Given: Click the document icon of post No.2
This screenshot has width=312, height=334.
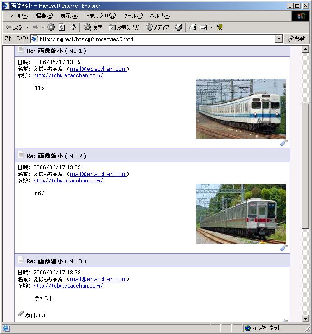Looking at the screenshot, I should pos(21,154).
